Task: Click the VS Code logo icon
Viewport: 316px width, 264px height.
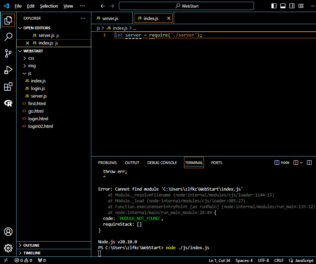Action: coord(6,6)
